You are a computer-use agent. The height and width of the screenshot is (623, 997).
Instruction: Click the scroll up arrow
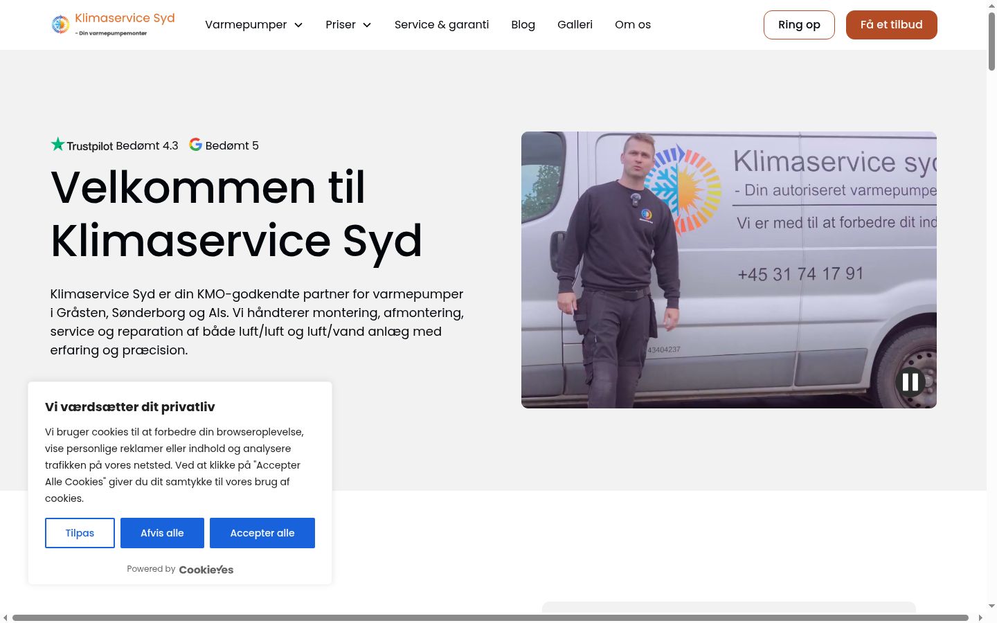point(992,5)
